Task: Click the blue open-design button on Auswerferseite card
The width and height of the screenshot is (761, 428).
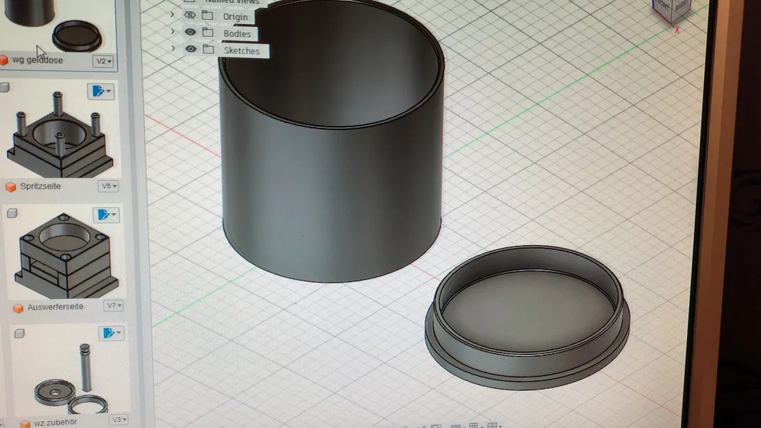Action: coord(106,214)
